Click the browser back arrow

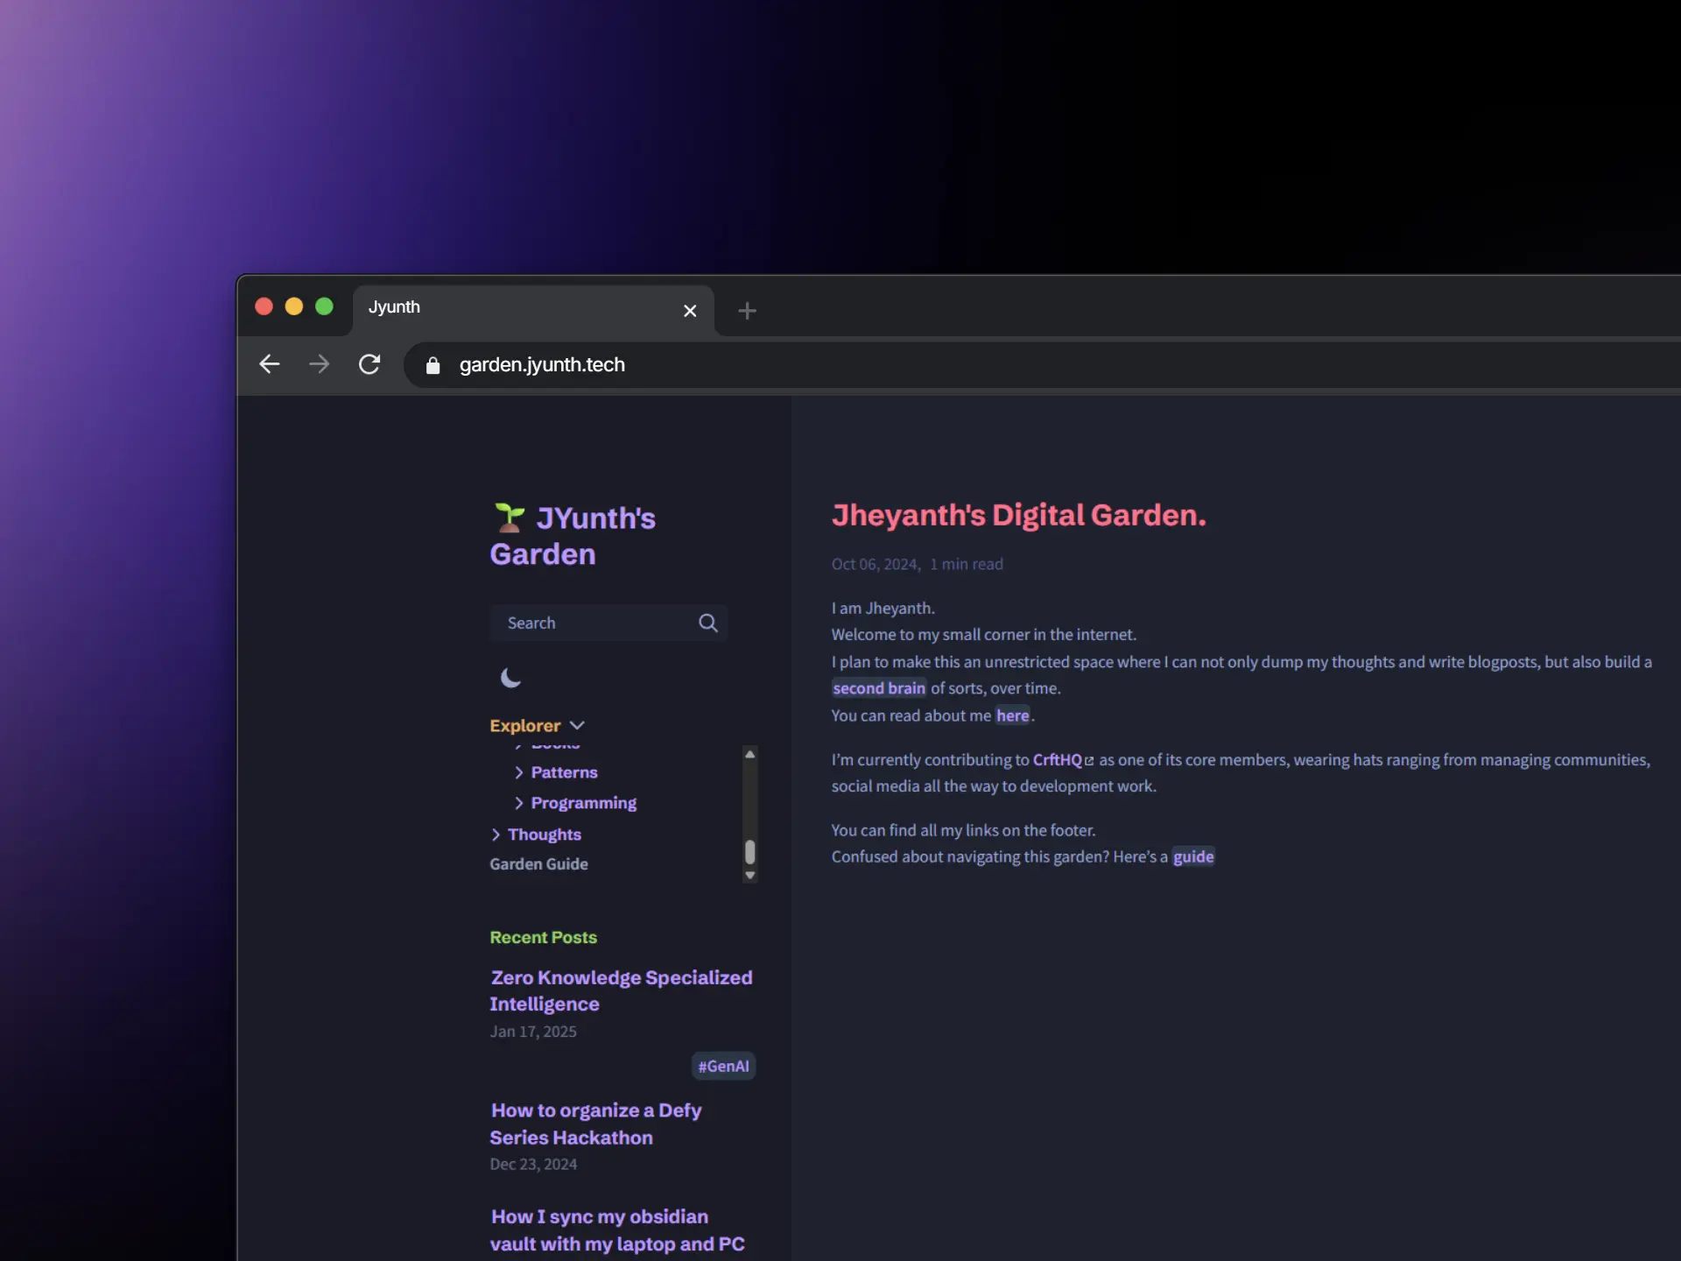pos(270,364)
